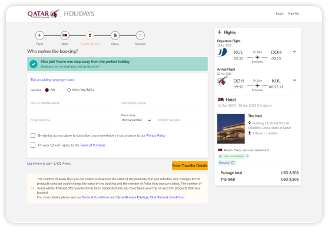Click the hotel address location pin icon
This screenshot has width=328, height=229.
[249, 123]
